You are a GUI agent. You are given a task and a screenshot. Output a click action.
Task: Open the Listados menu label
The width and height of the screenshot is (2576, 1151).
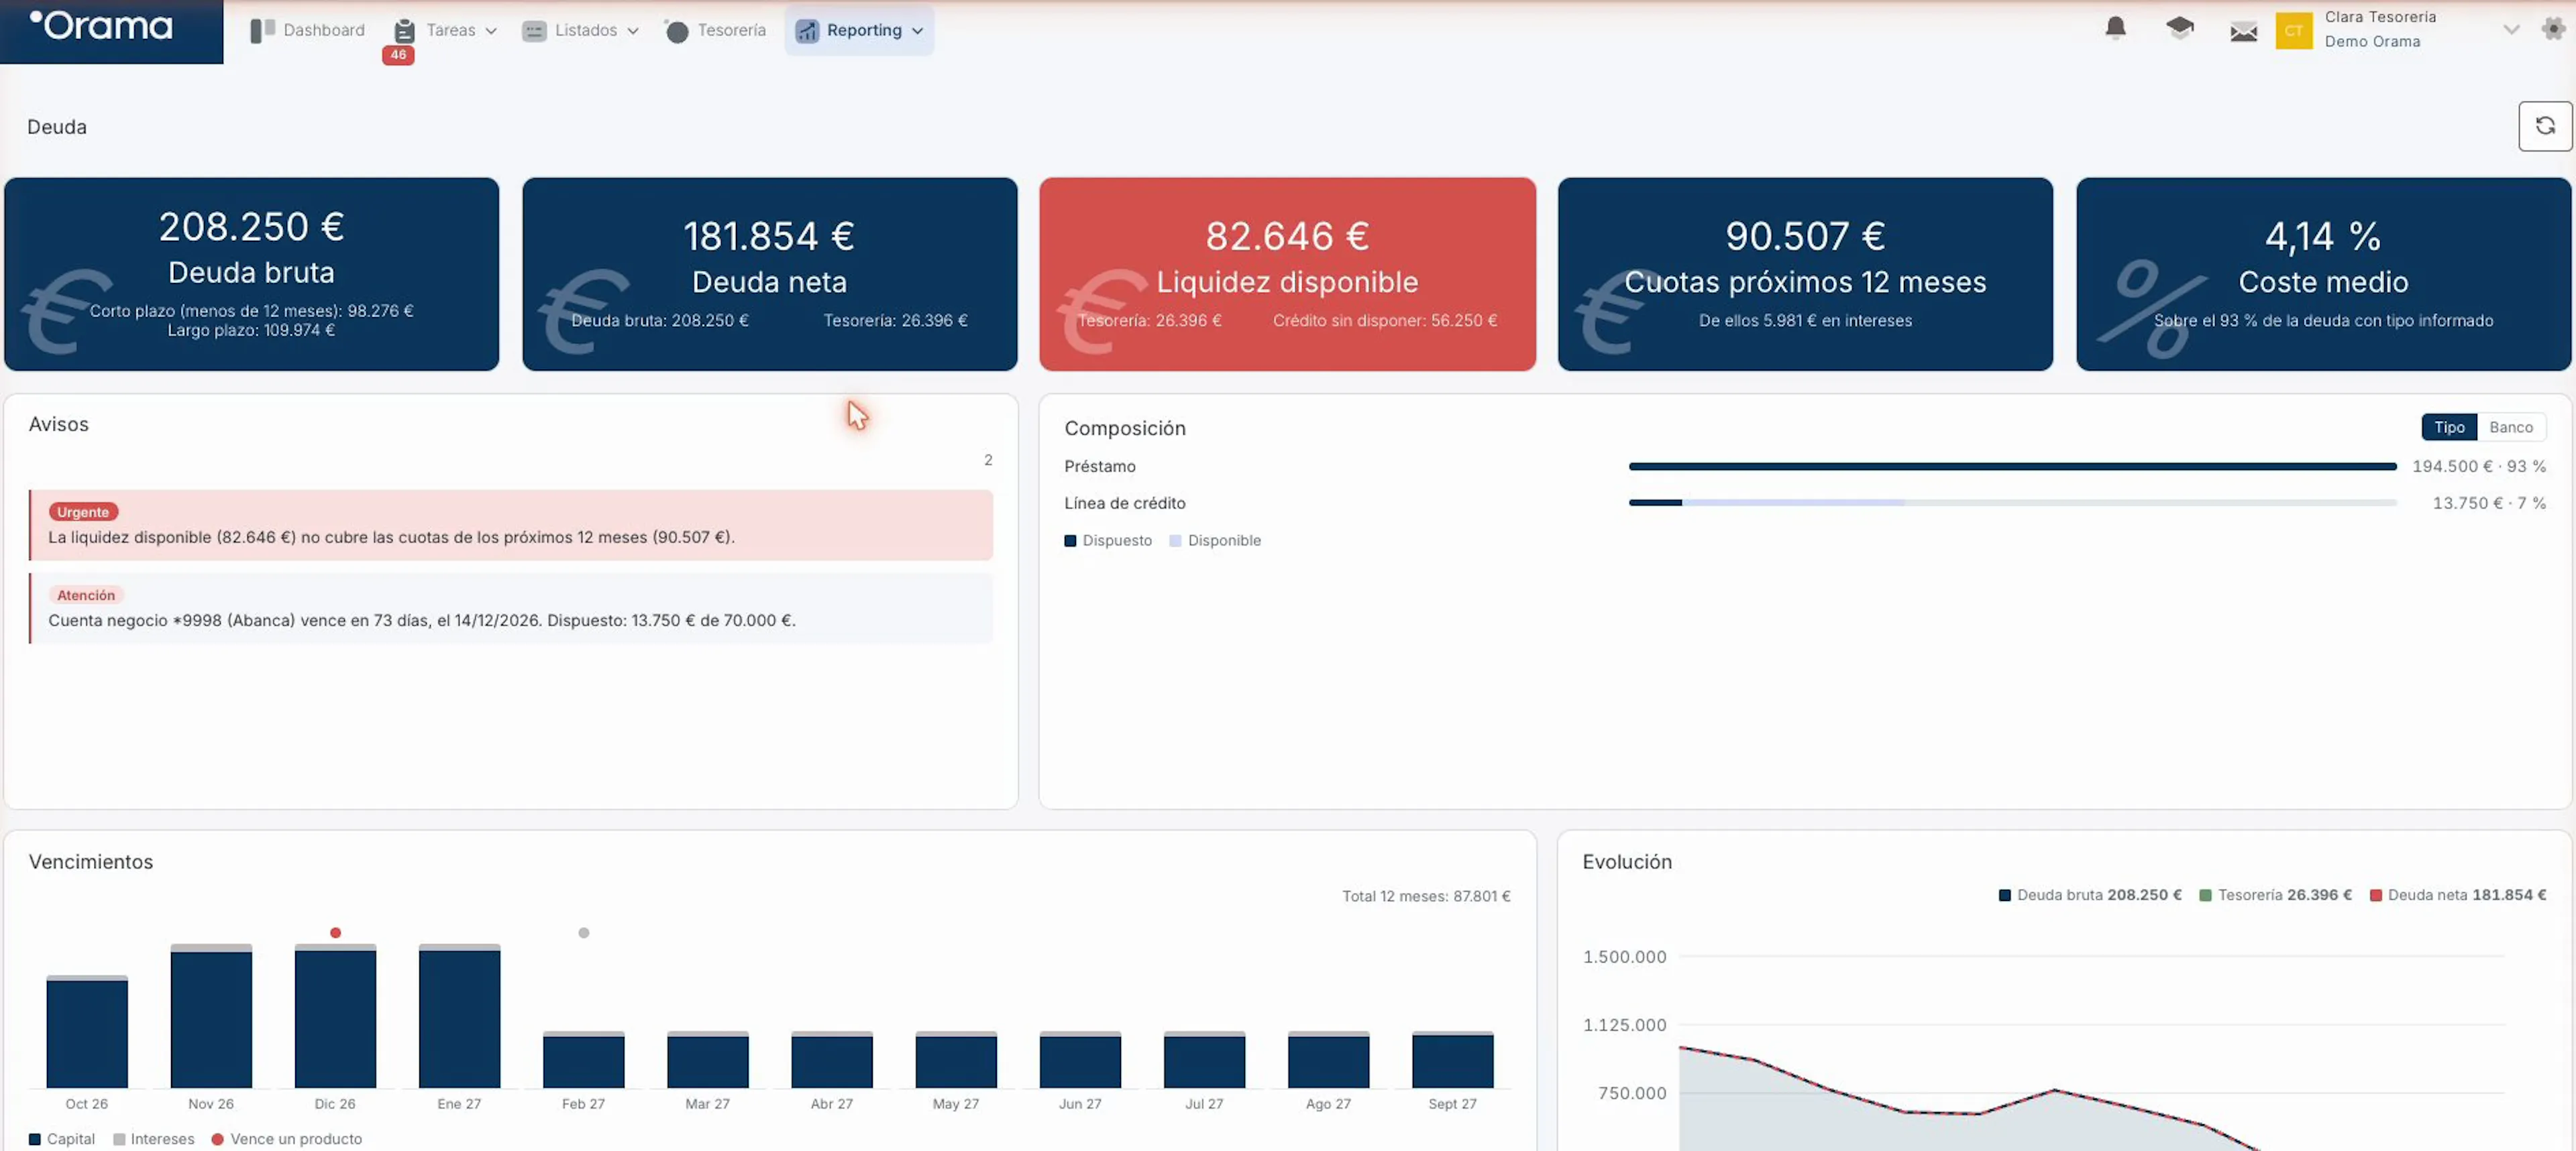tap(586, 30)
